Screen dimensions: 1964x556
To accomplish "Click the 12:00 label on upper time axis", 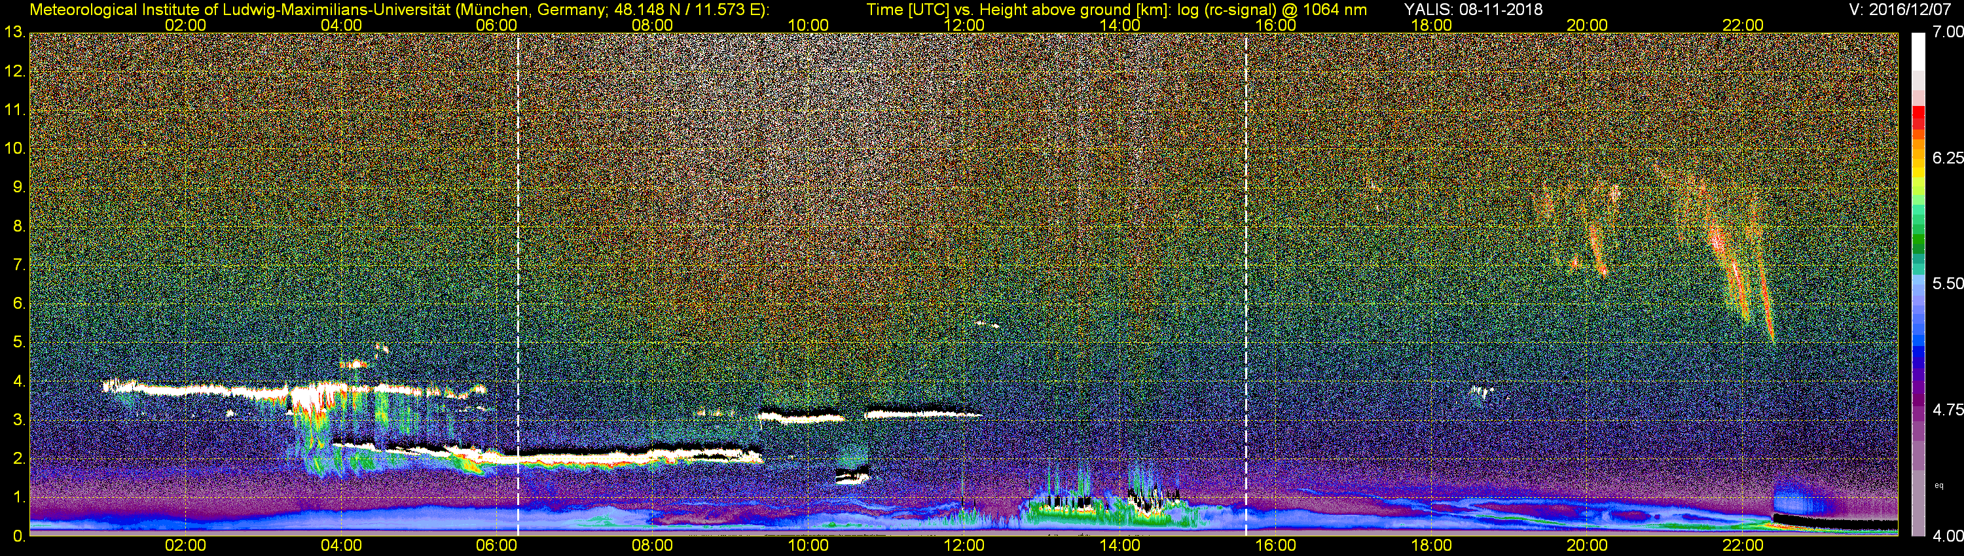I will pos(964,24).
